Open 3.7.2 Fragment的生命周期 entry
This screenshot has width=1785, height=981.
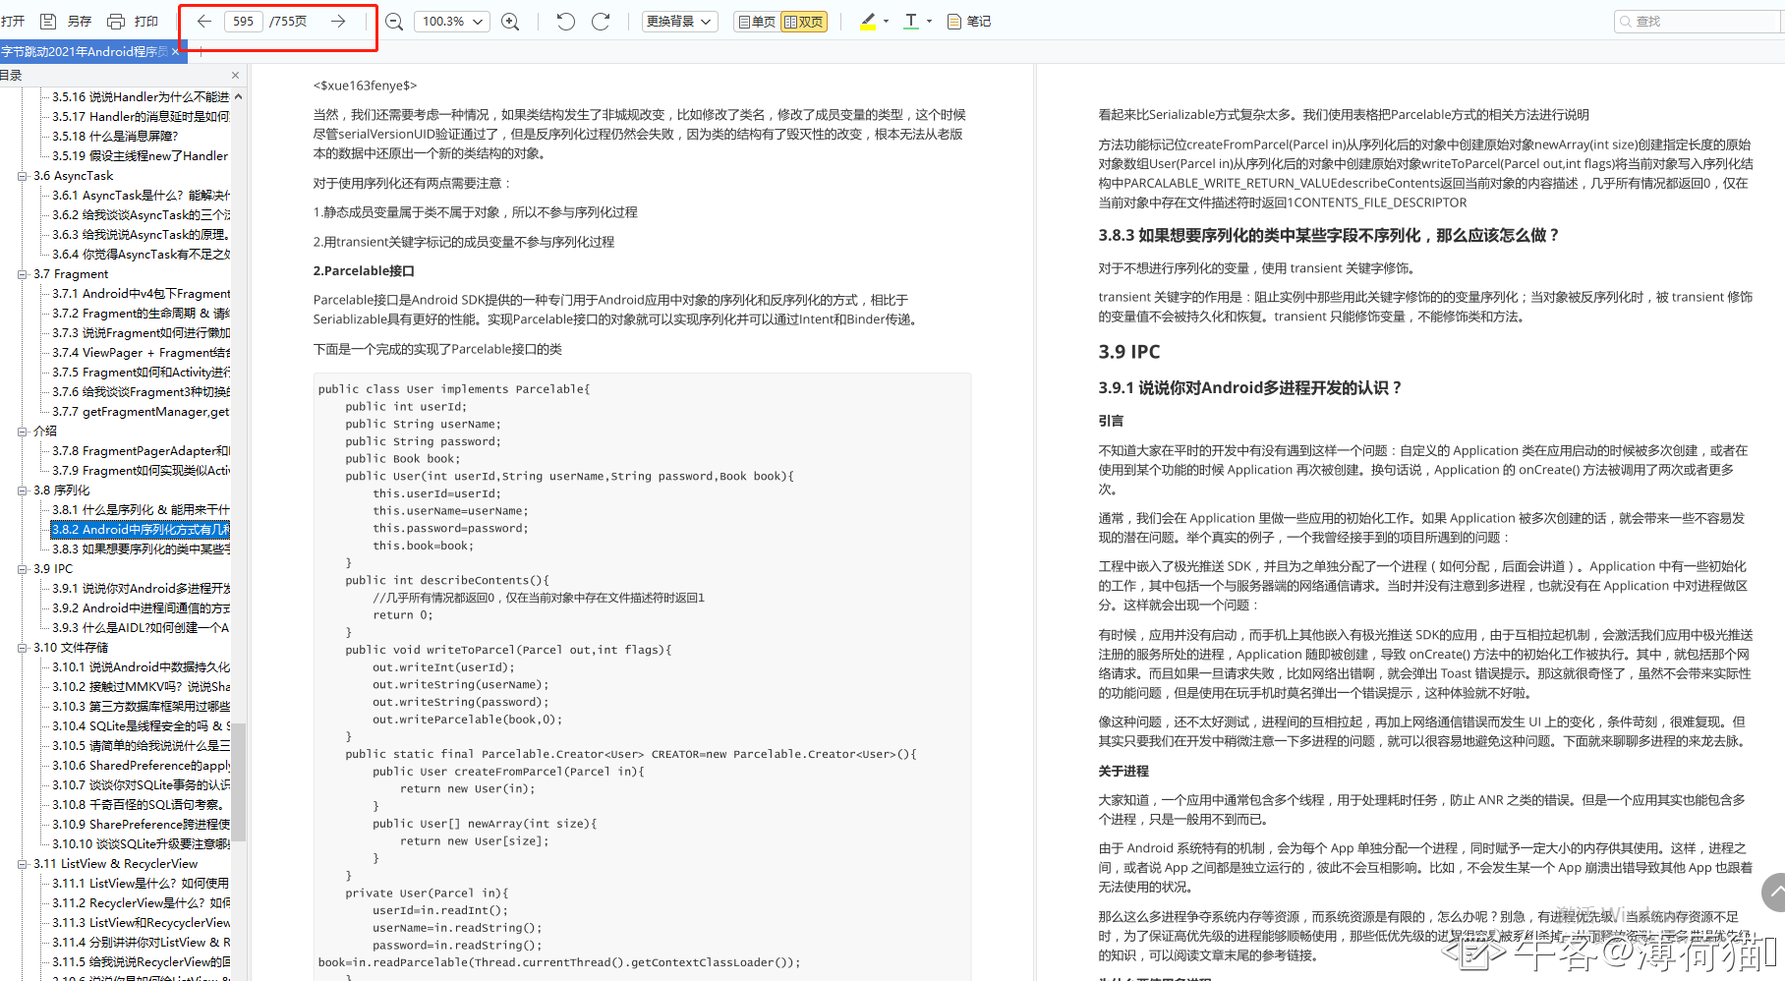point(141,314)
